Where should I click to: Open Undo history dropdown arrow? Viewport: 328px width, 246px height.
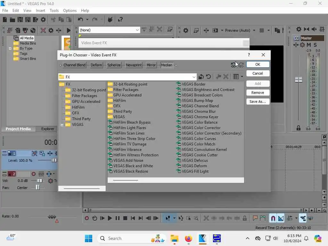pyautogui.click(x=87, y=20)
